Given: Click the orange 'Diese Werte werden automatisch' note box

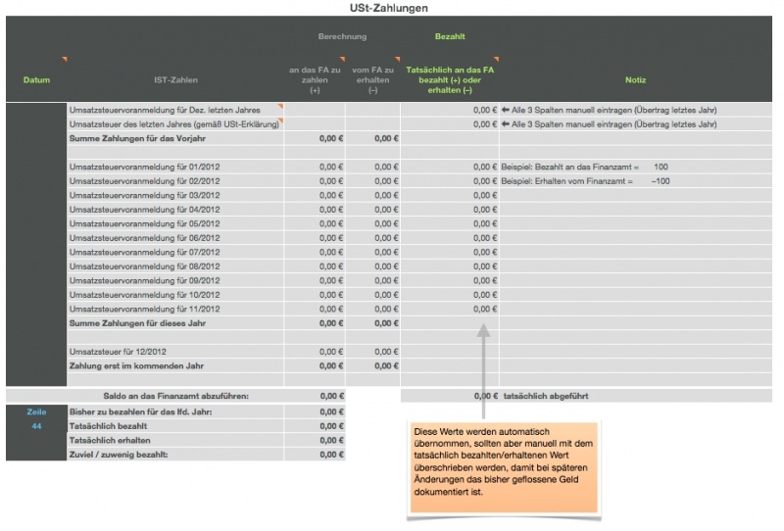Looking at the screenshot, I should tap(504, 467).
